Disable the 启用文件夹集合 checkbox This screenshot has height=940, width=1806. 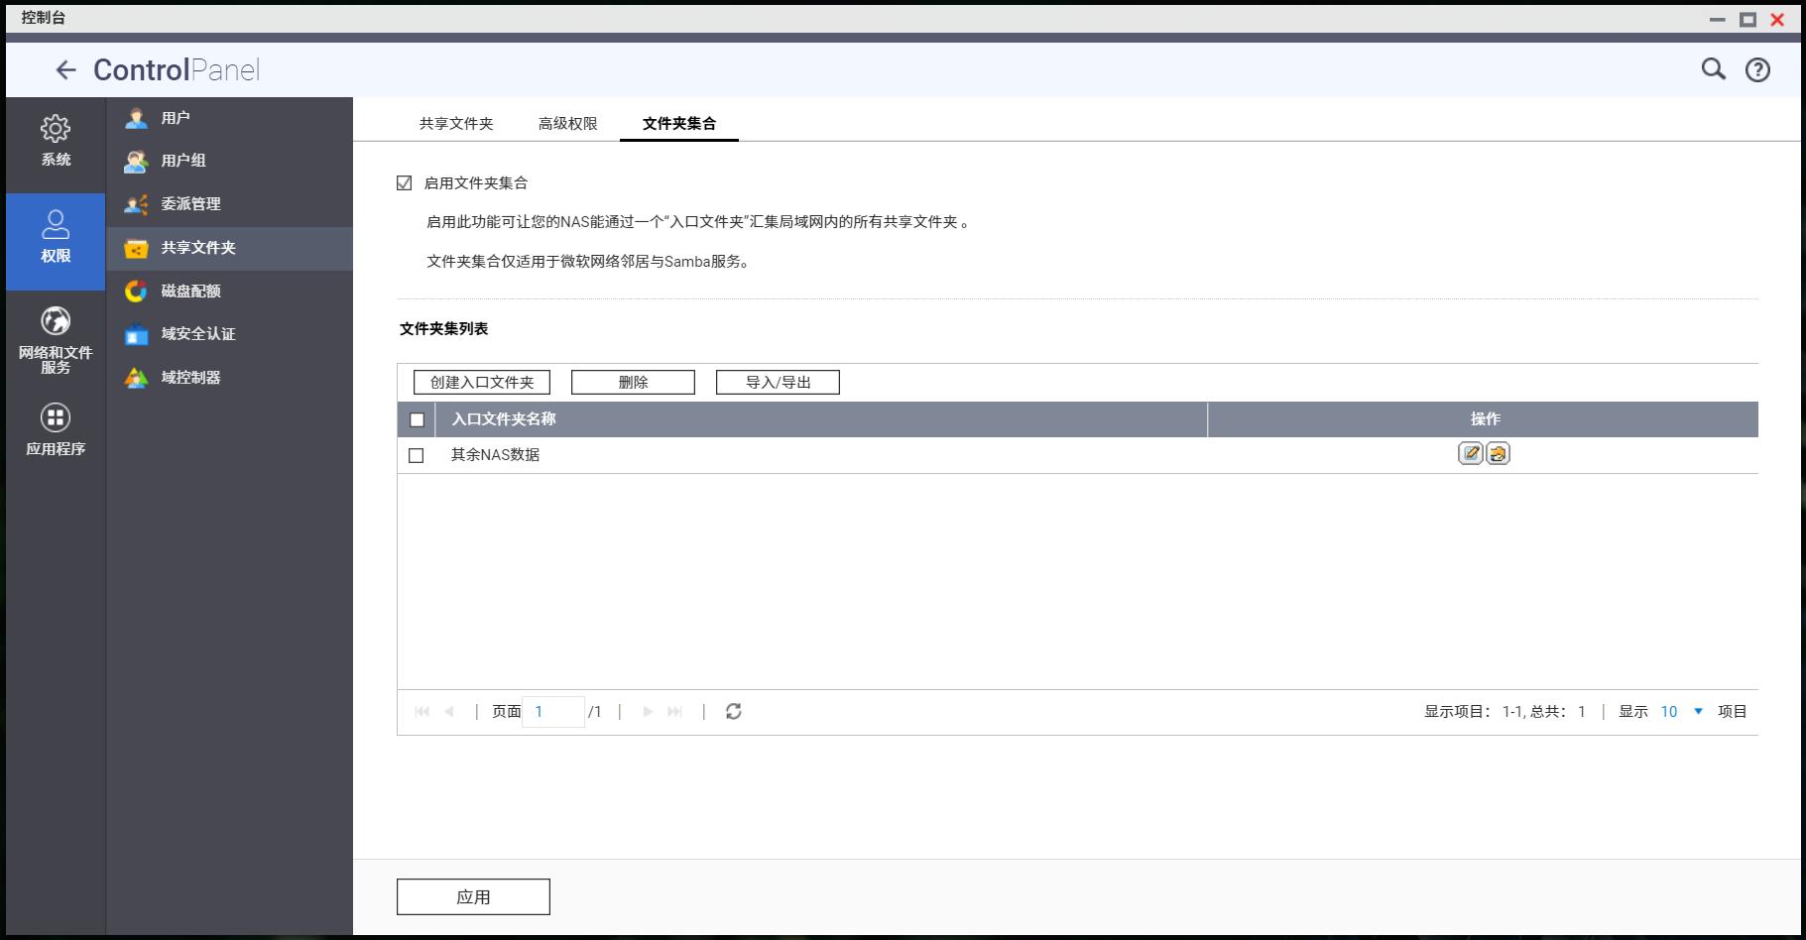[x=403, y=182]
